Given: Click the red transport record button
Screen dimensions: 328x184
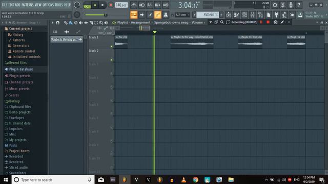Looking at the screenshot, I should point(111,5).
